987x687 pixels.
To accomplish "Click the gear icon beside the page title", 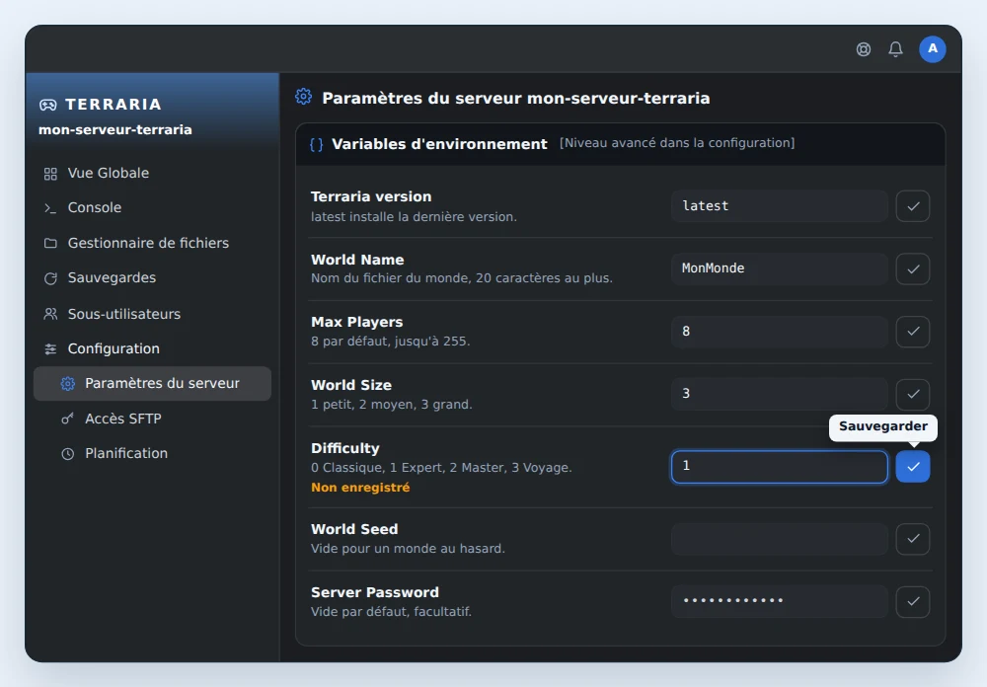I will pyautogui.click(x=303, y=97).
